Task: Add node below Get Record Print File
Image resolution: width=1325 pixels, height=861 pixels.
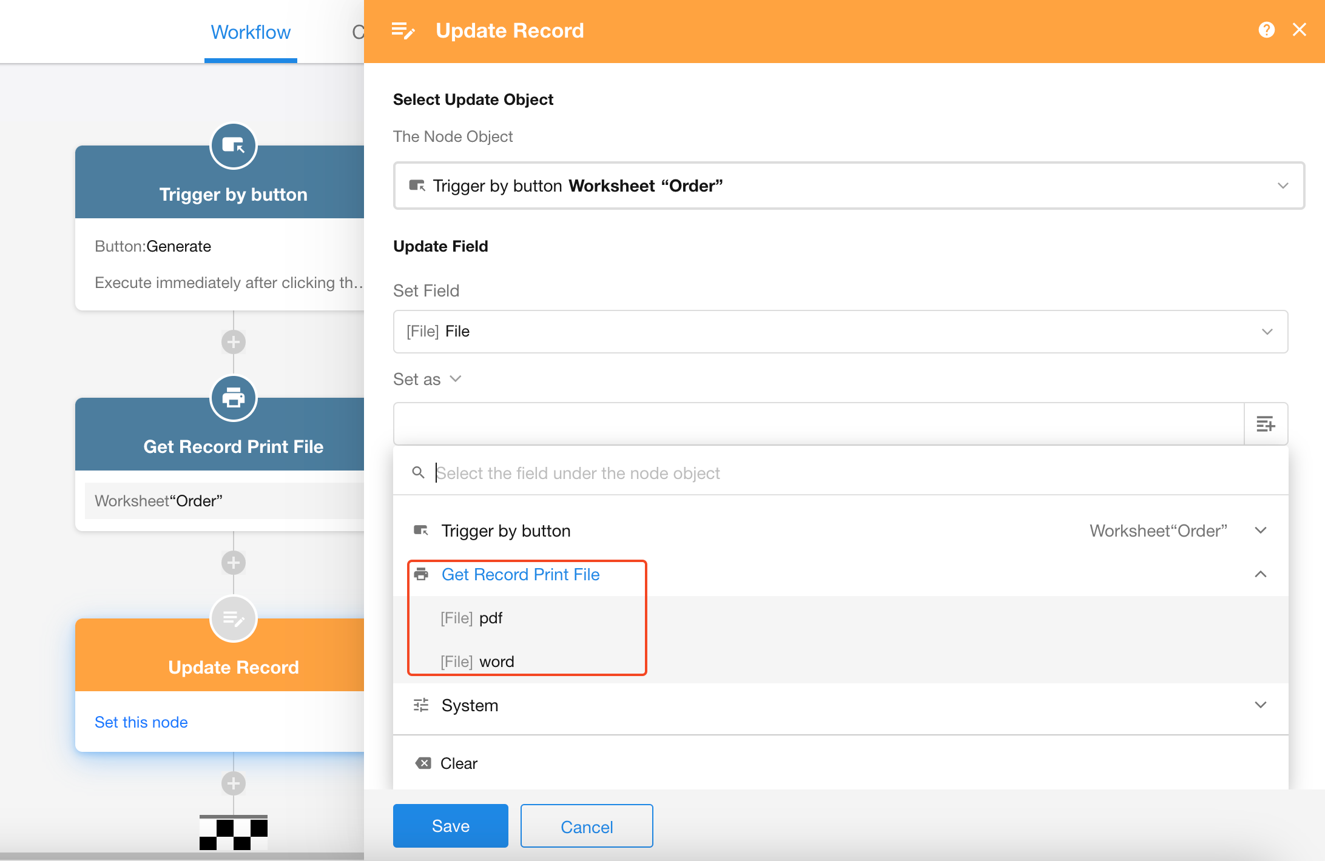Action: (233, 563)
